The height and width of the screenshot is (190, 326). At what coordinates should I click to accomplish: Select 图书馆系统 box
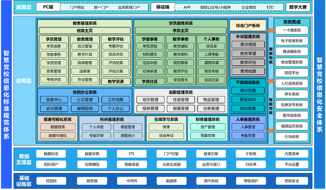[292, 115]
